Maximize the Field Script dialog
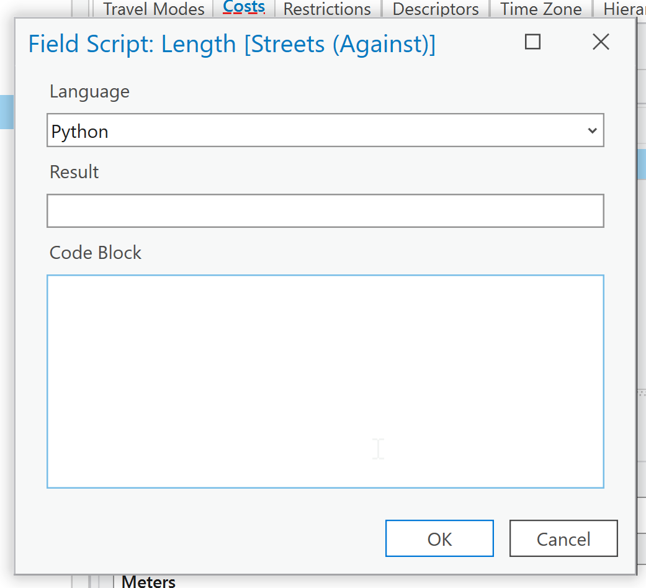 (532, 42)
